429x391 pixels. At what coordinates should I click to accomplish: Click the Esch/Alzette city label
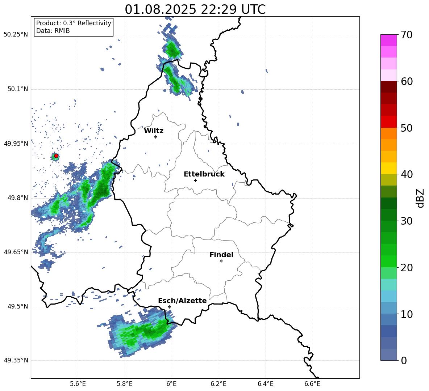pyautogui.click(x=182, y=301)
